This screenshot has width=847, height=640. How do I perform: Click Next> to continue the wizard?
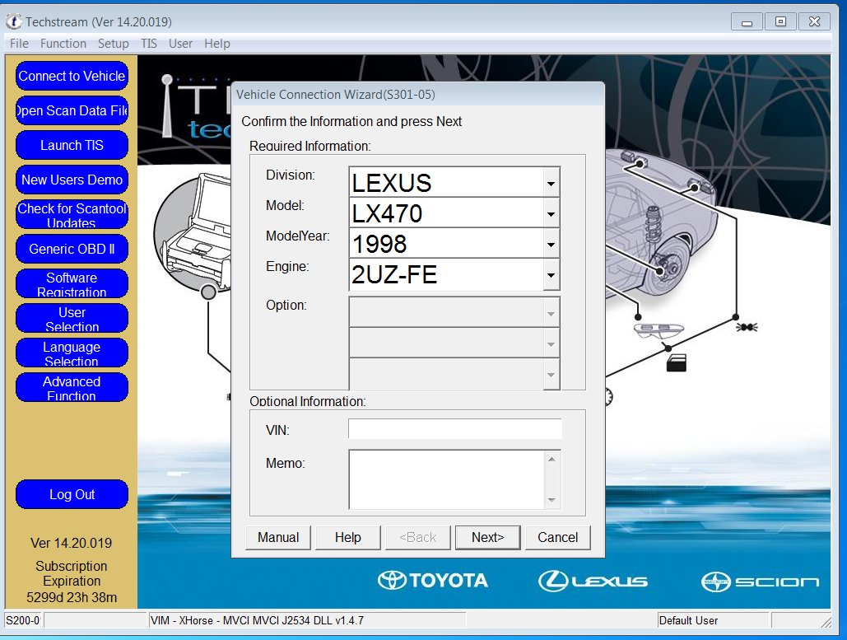[x=488, y=537]
